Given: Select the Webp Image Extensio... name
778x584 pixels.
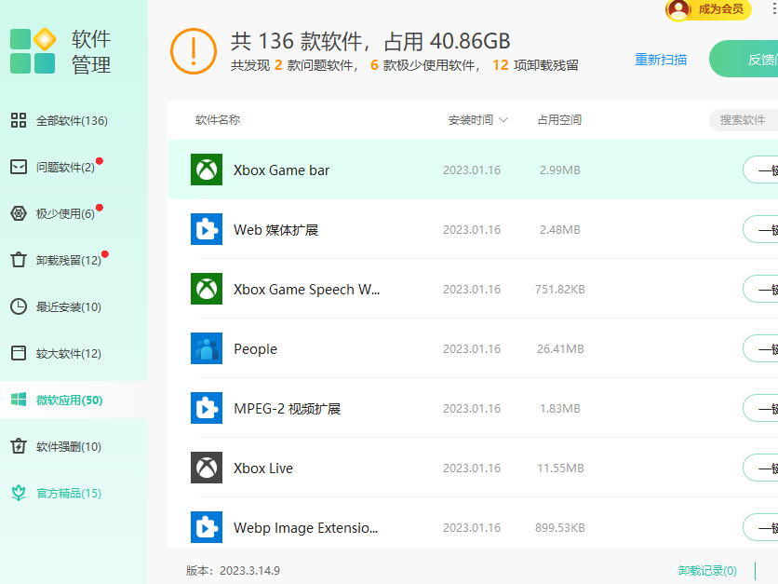Looking at the screenshot, I should 305,528.
